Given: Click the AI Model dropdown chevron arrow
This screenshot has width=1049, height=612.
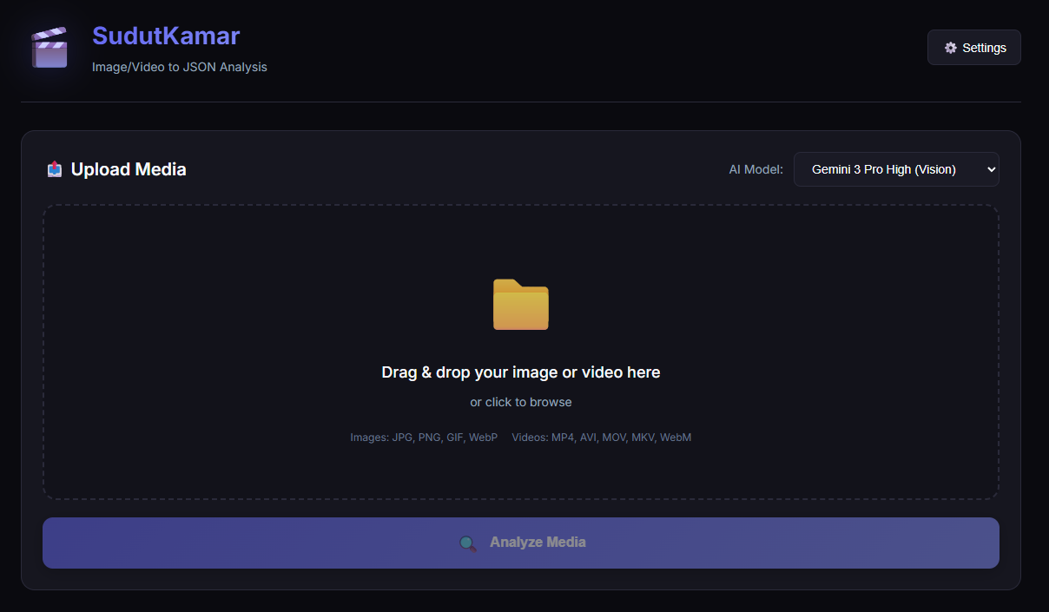Looking at the screenshot, I should [x=992, y=169].
